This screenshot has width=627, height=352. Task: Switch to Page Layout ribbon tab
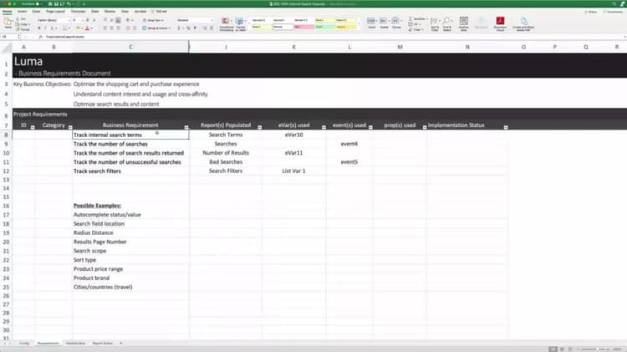click(x=55, y=12)
